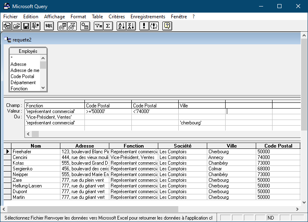Open the Critères menu

pos(117,17)
